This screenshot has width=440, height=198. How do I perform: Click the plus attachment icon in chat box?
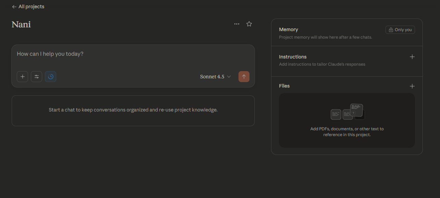[23, 77]
